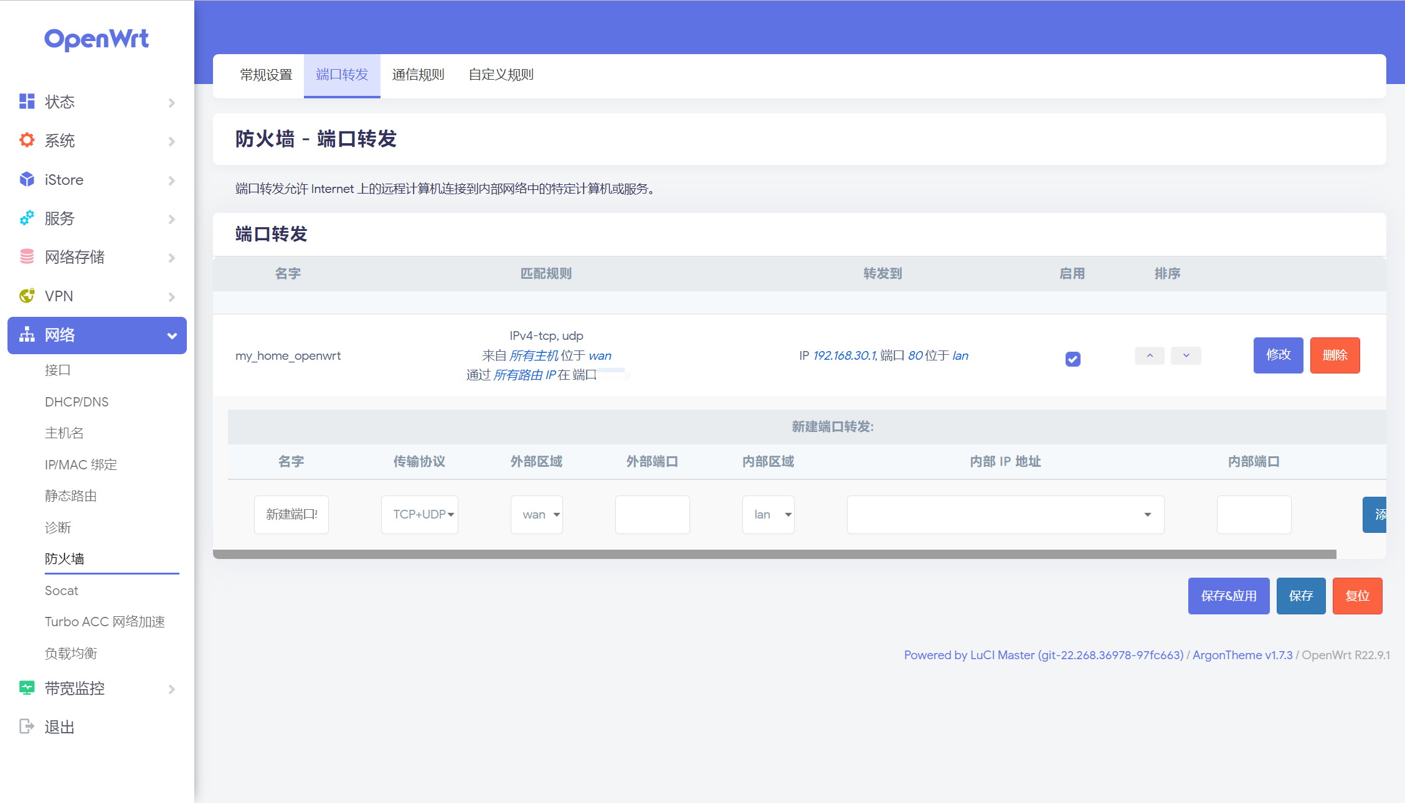Click the 80 port link
1405x803 pixels.
click(915, 355)
